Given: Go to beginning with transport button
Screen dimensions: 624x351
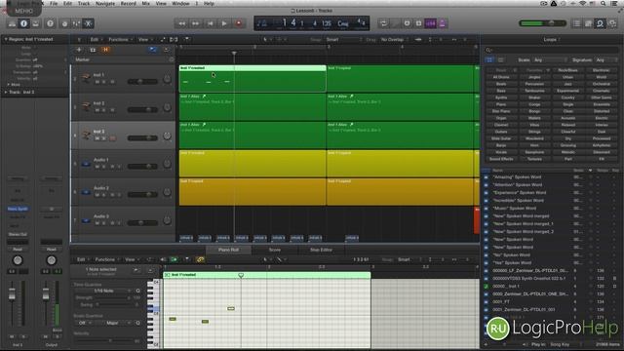Looking at the screenshot, I should pos(211,23).
